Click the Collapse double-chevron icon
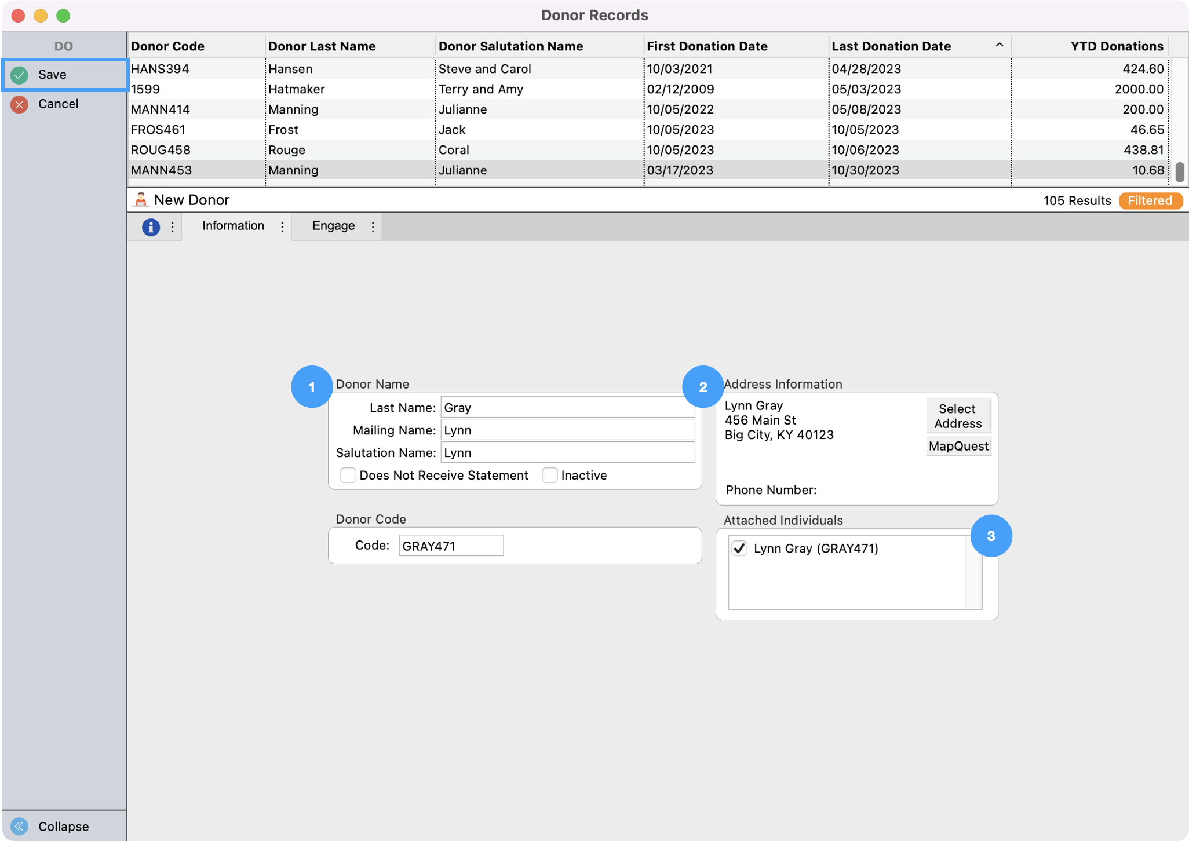 pyautogui.click(x=20, y=826)
